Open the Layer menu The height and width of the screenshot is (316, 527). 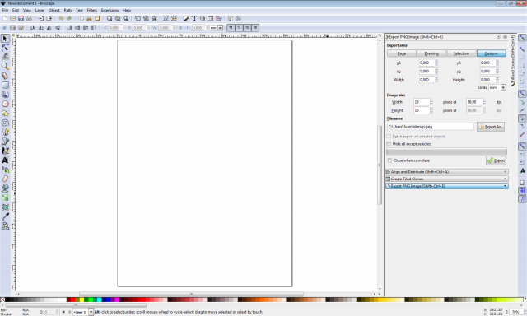coord(40,11)
